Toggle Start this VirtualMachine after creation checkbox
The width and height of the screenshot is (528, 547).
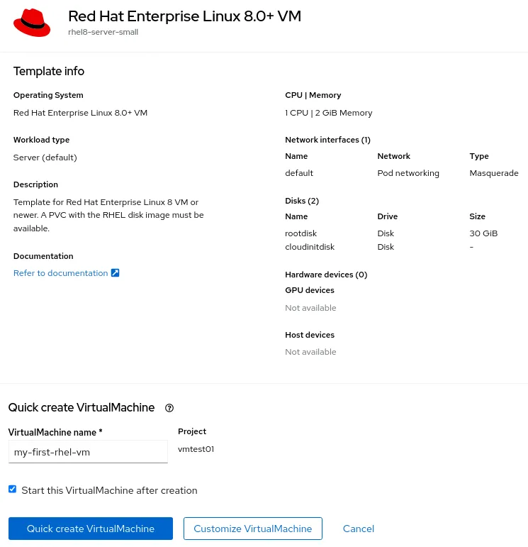coord(13,489)
